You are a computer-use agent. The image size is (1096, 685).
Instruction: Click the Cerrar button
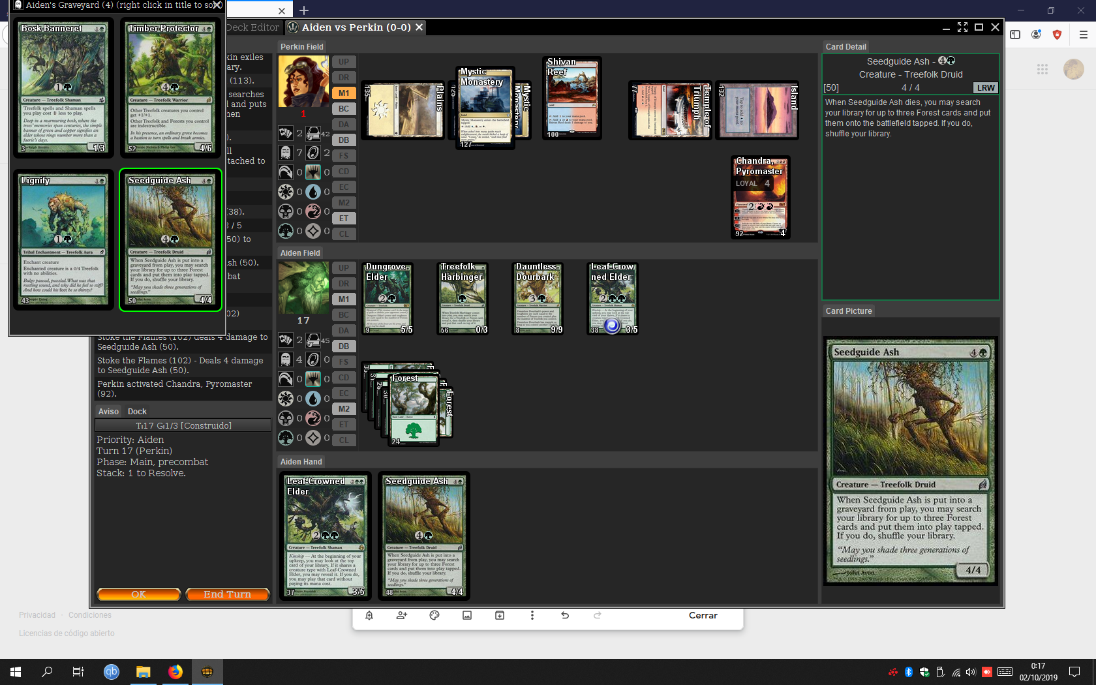[703, 615]
